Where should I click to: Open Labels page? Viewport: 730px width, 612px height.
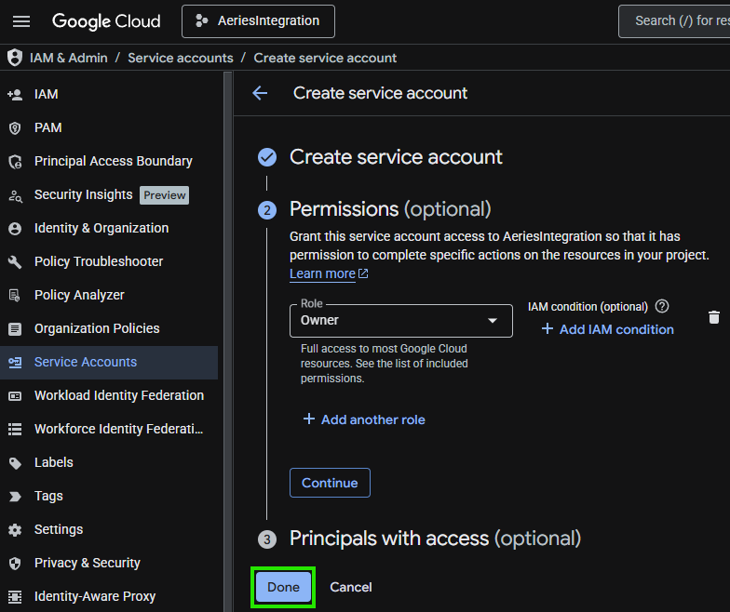[x=109, y=462]
